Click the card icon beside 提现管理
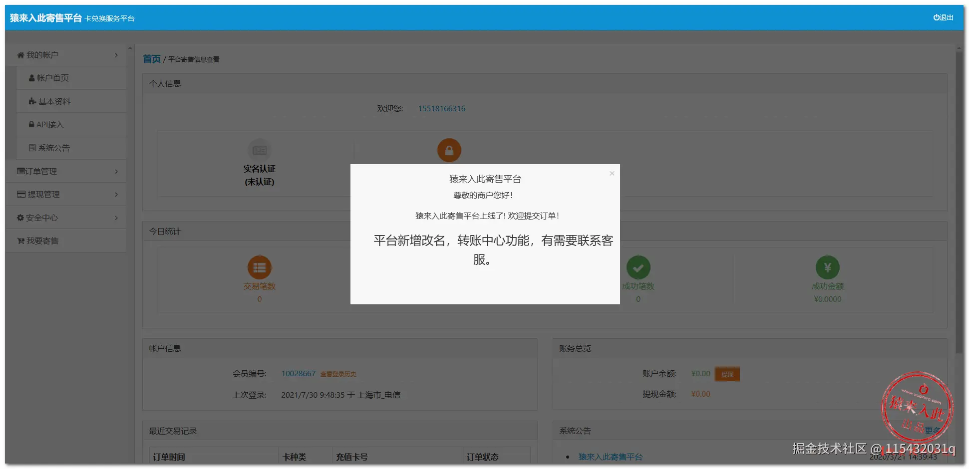This screenshot has width=969, height=469. pyautogui.click(x=21, y=195)
